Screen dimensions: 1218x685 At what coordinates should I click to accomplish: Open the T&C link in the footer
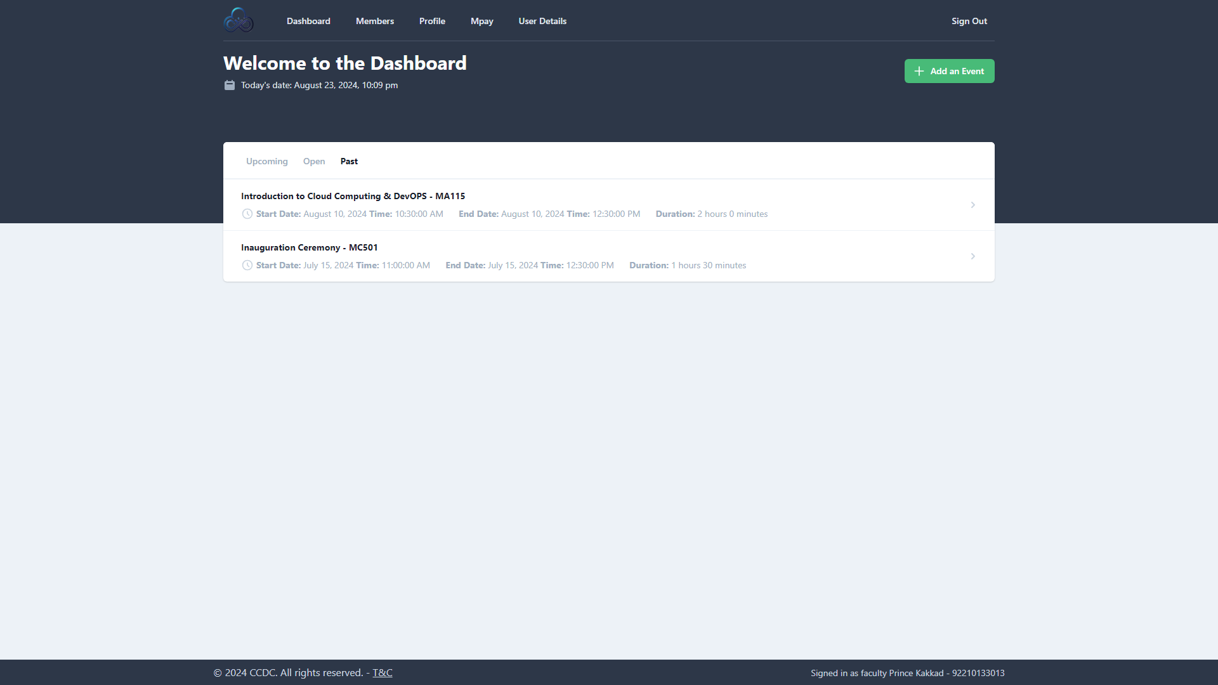click(x=383, y=672)
